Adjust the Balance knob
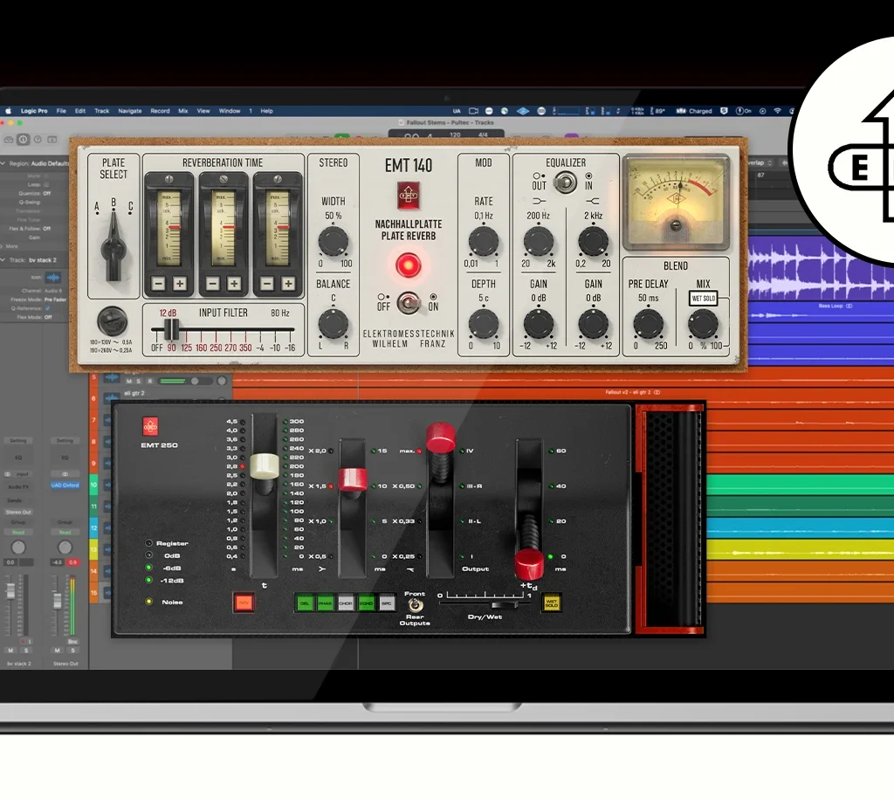 tap(333, 323)
